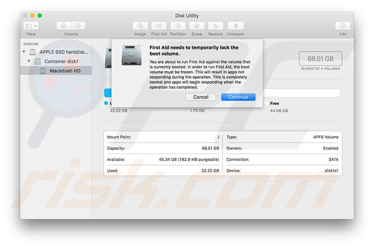Collapse the Container disk1 tree item

click(29, 61)
